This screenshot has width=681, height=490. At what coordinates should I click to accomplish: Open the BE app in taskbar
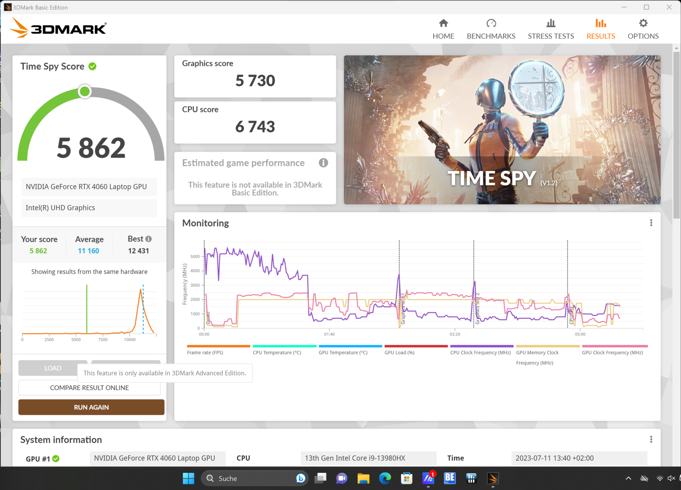click(450, 478)
